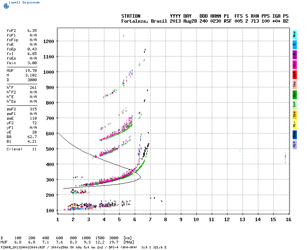Click the [km] unit label

pos(127,238)
